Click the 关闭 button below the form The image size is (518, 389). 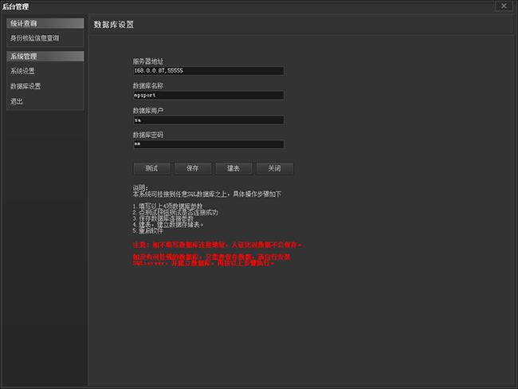pos(274,169)
